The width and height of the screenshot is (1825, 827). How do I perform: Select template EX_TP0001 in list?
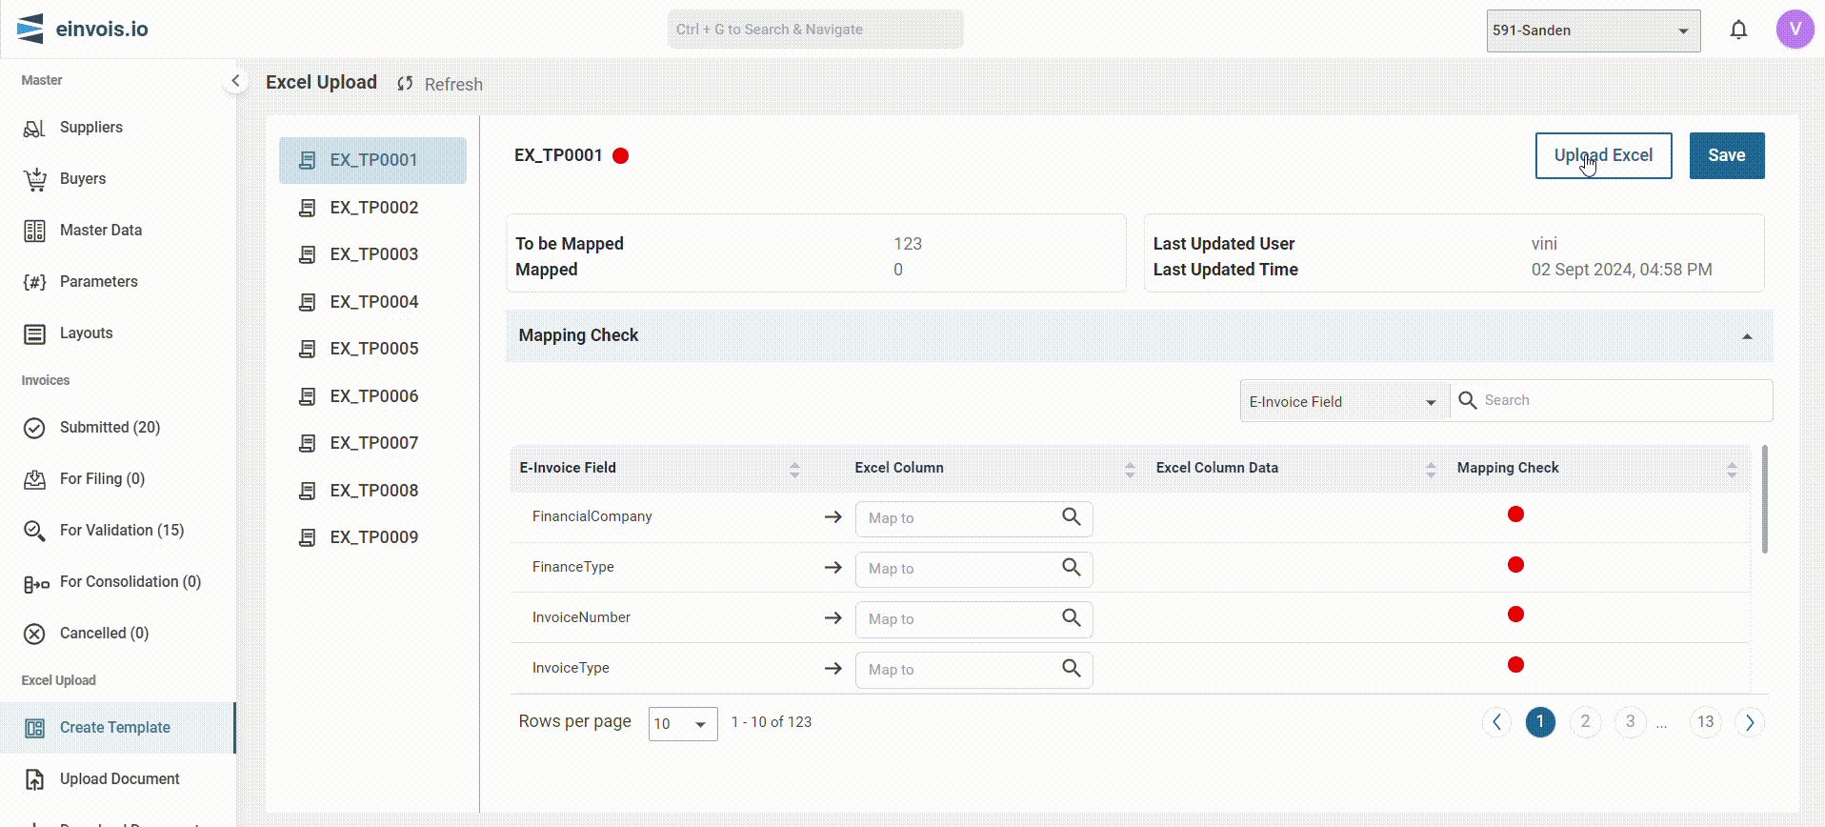pos(372,160)
